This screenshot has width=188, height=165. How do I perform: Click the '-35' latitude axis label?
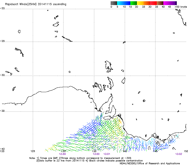coord(2,111)
